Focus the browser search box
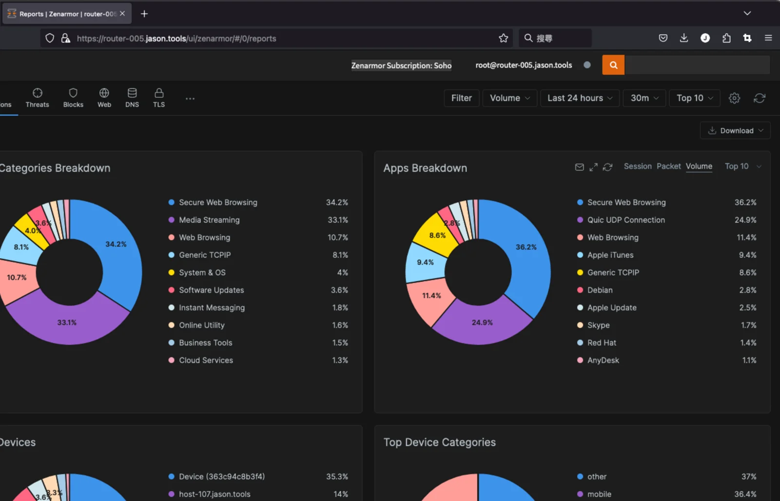 click(555, 38)
